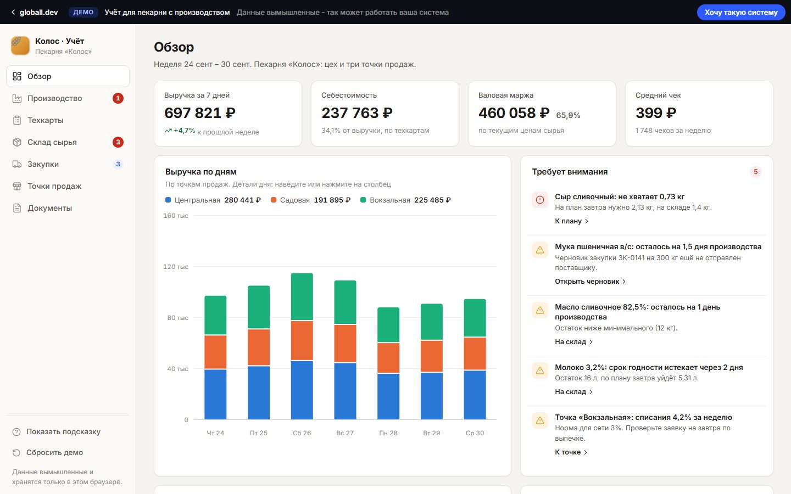The image size is (791, 494).
Task: Click the 65,9% margin percentage
Action: point(568,115)
